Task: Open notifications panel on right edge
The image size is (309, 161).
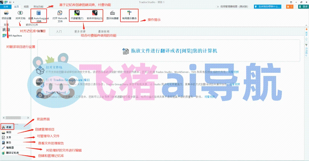Action: click(x=306, y=34)
